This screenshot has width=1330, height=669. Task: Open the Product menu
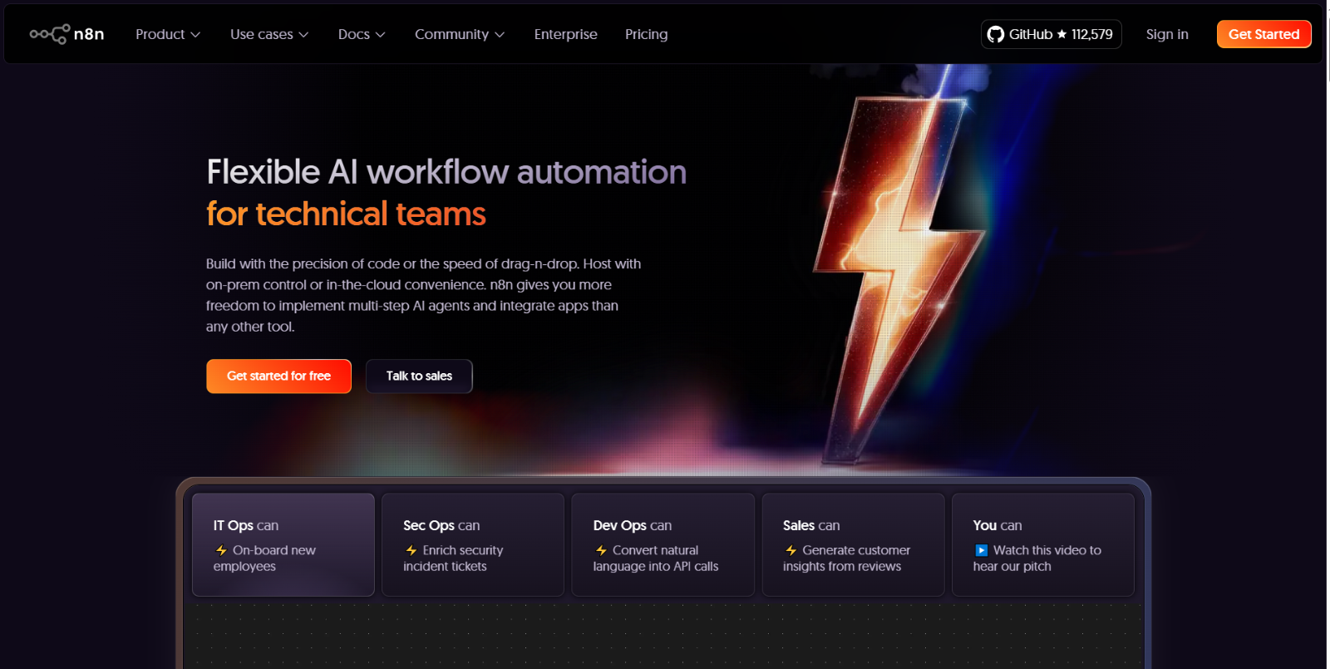click(x=168, y=34)
